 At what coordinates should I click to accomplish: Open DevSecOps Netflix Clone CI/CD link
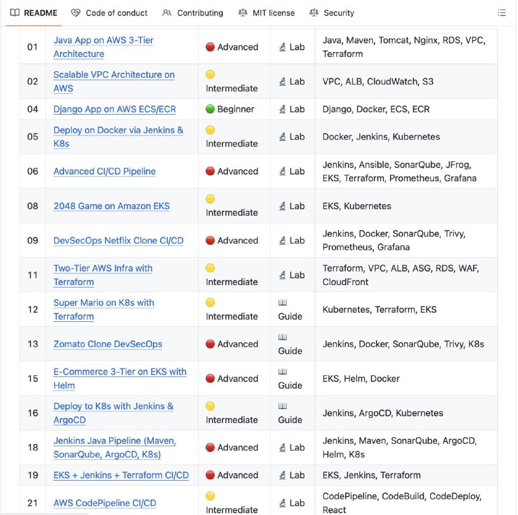[x=118, y=240]
